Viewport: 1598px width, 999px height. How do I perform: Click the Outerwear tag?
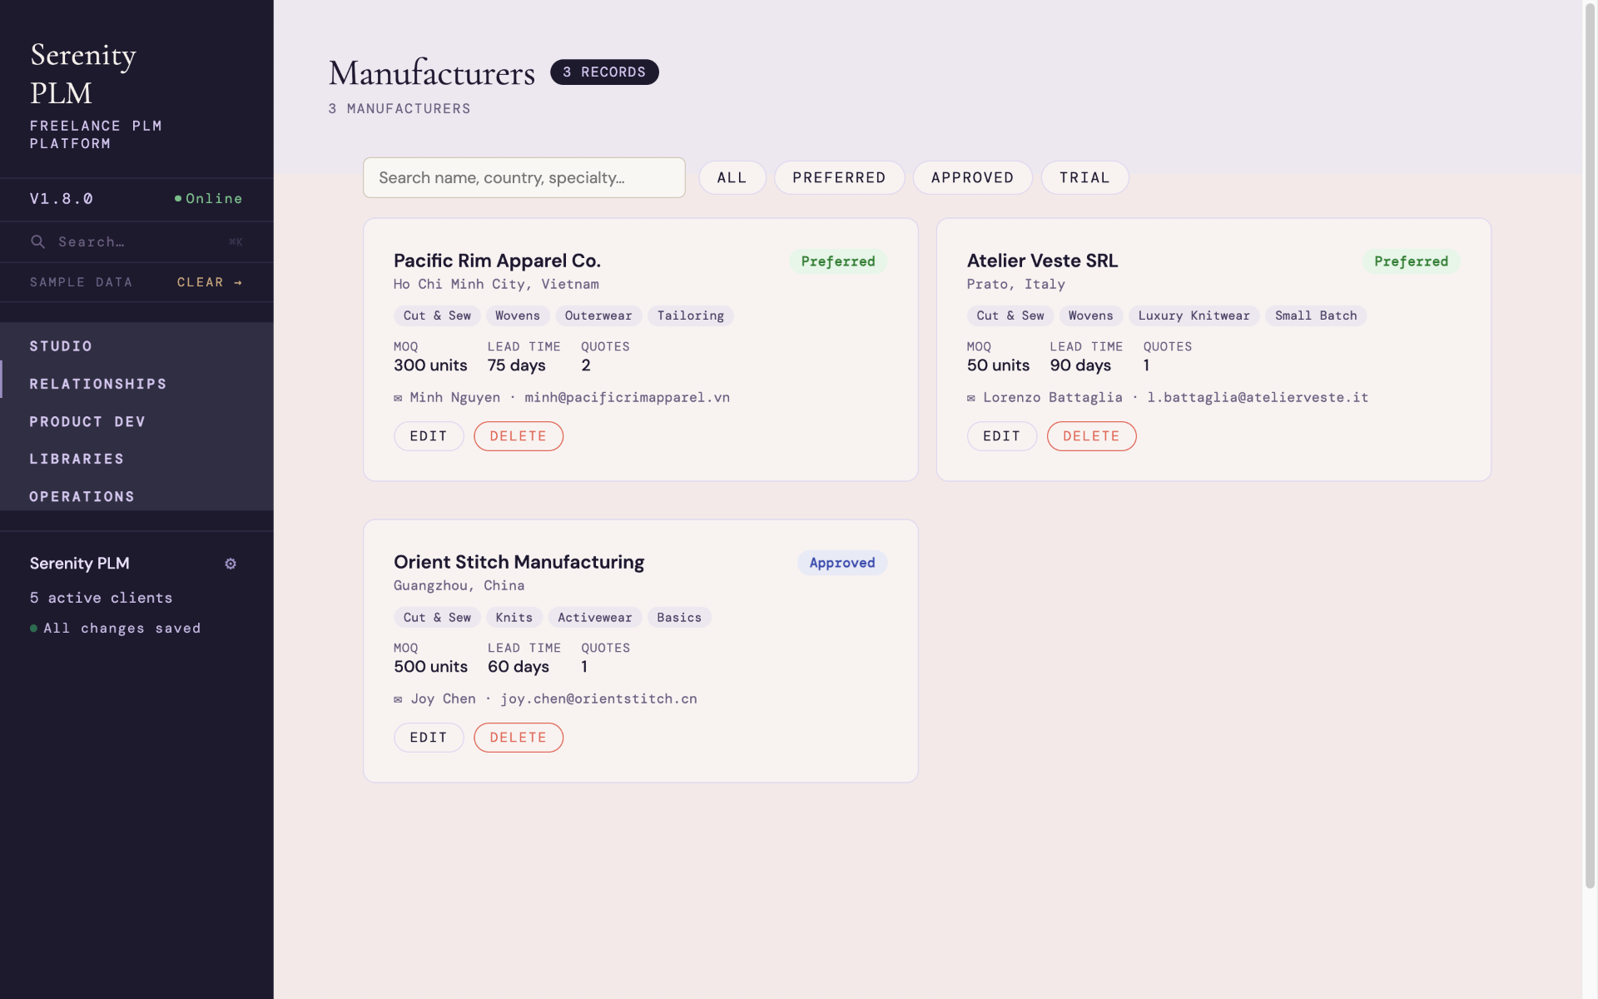click(598, 316)
